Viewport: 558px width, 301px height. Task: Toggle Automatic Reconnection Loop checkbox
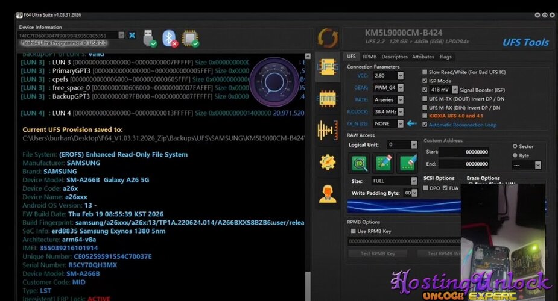click(x=425, y=125)
